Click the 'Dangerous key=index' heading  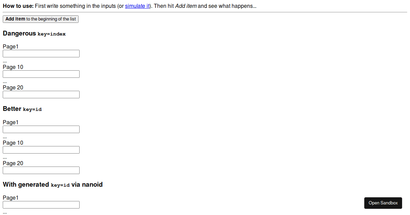click(34, 33)
